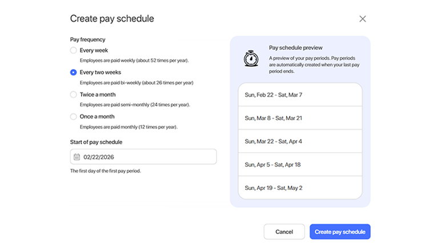The image size is (433, 246).
Task: Select the Sun, Apr 19 - Sat, May 2 period
Action: (x=300, y=188)
